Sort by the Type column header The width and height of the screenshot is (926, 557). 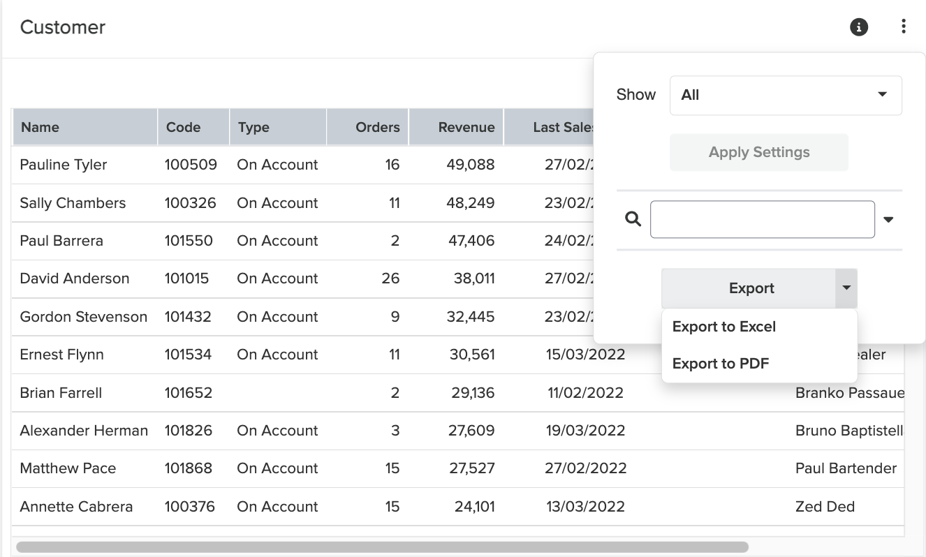pos(278,127)
